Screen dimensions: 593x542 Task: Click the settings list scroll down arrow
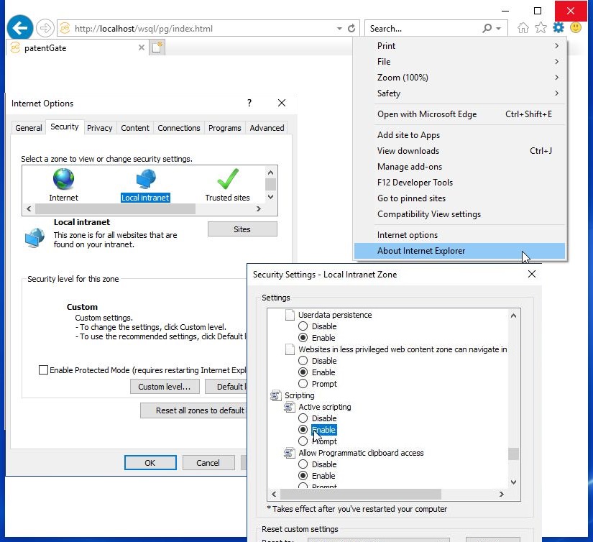point(514,482)
